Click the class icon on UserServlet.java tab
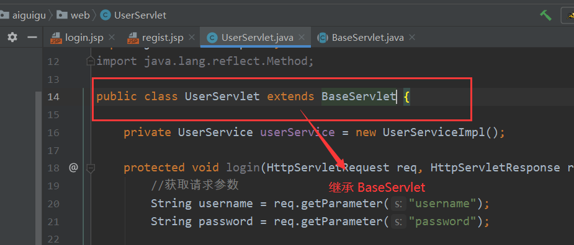This screenshot has width=574, height=245. pyautogui.click(x=212, y=38)
